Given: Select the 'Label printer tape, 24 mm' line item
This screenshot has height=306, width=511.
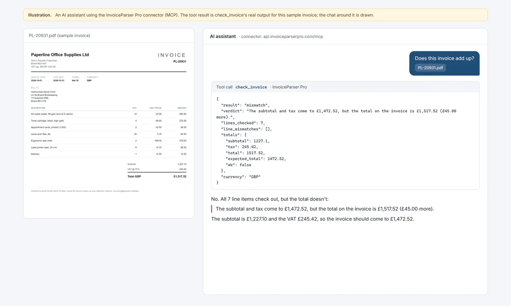Looking at the screenshot, I should pyautogui.click(x=44, y=147).
